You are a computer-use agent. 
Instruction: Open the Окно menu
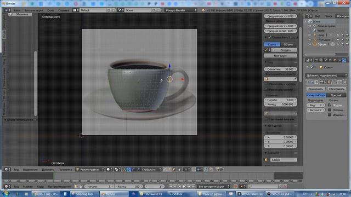(x=50, y=10)
